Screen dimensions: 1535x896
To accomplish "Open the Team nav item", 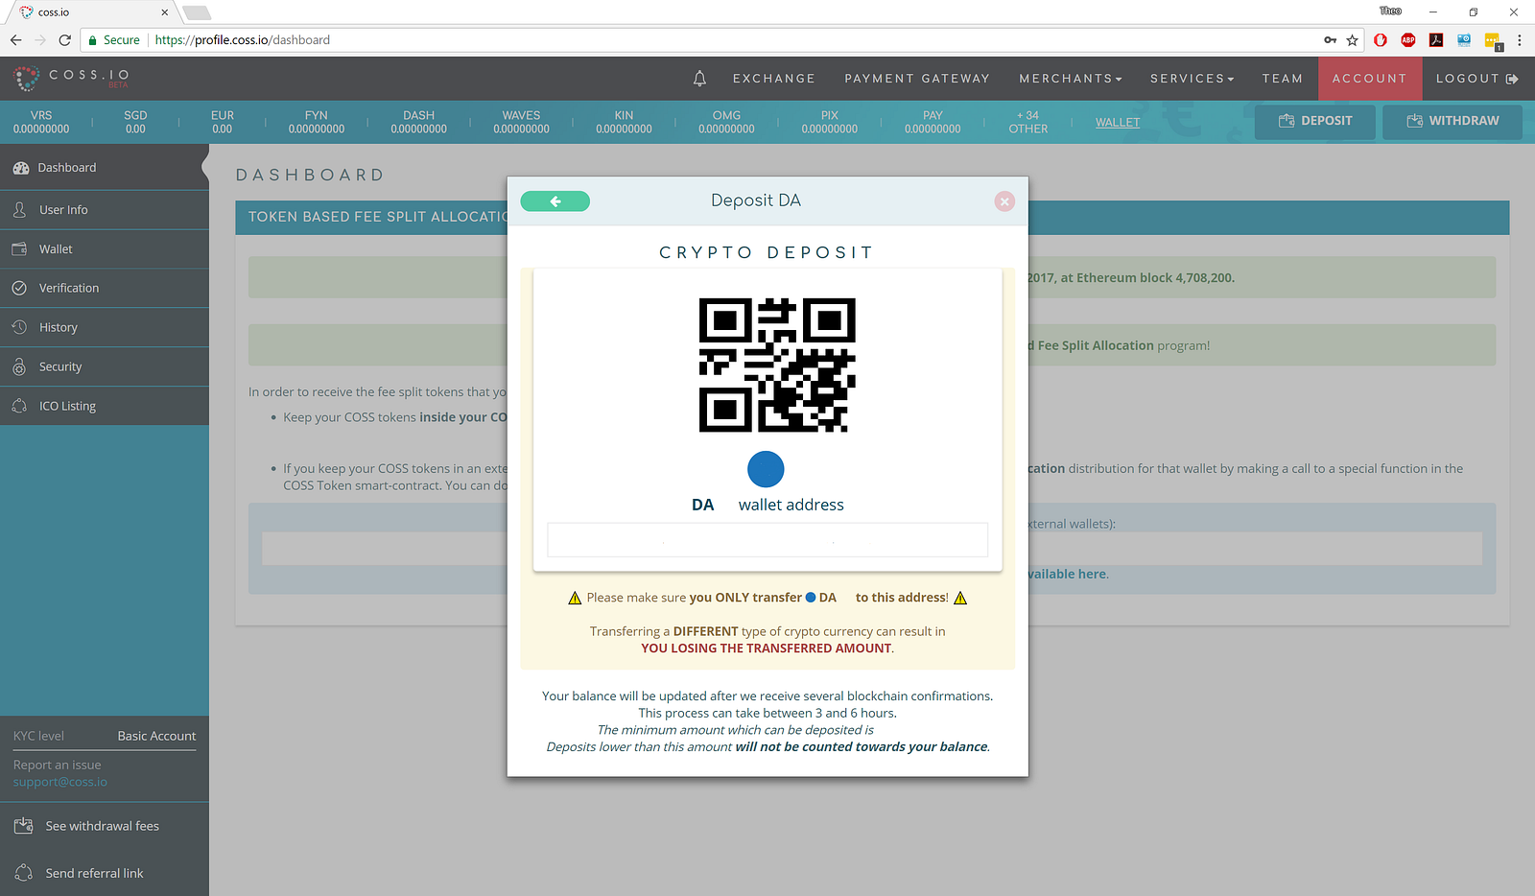I will (x=1283, y=79).
